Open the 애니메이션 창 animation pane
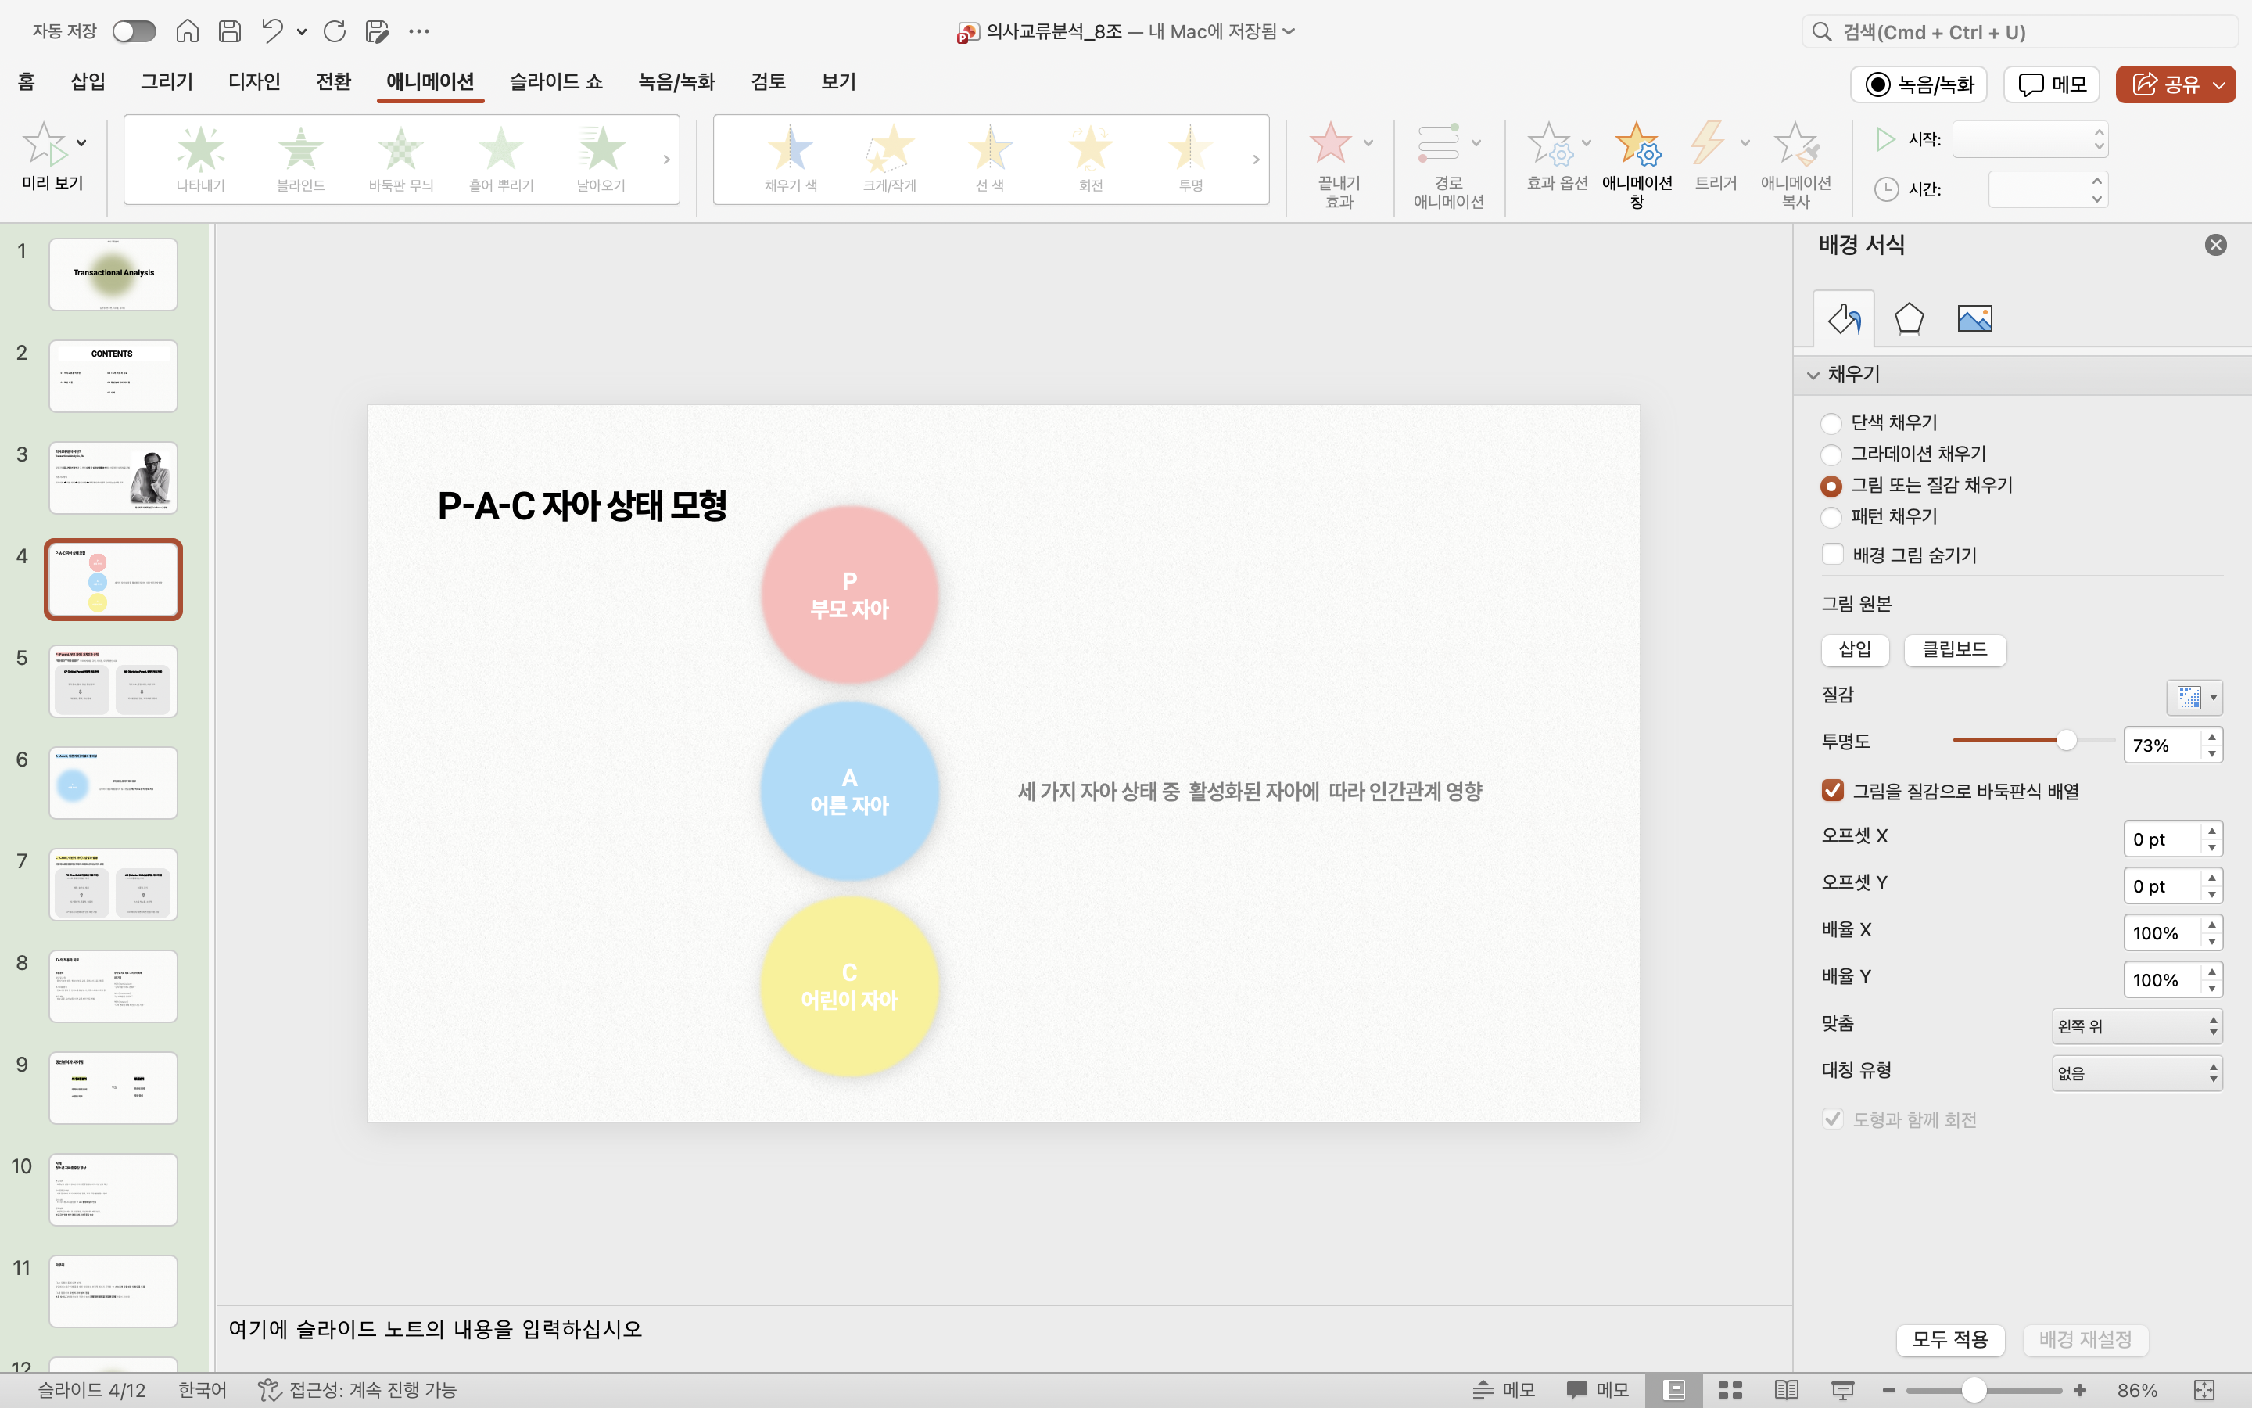Image resolution: width=2252 pixels, height=1408 pixels. [x=1636, y=164]
